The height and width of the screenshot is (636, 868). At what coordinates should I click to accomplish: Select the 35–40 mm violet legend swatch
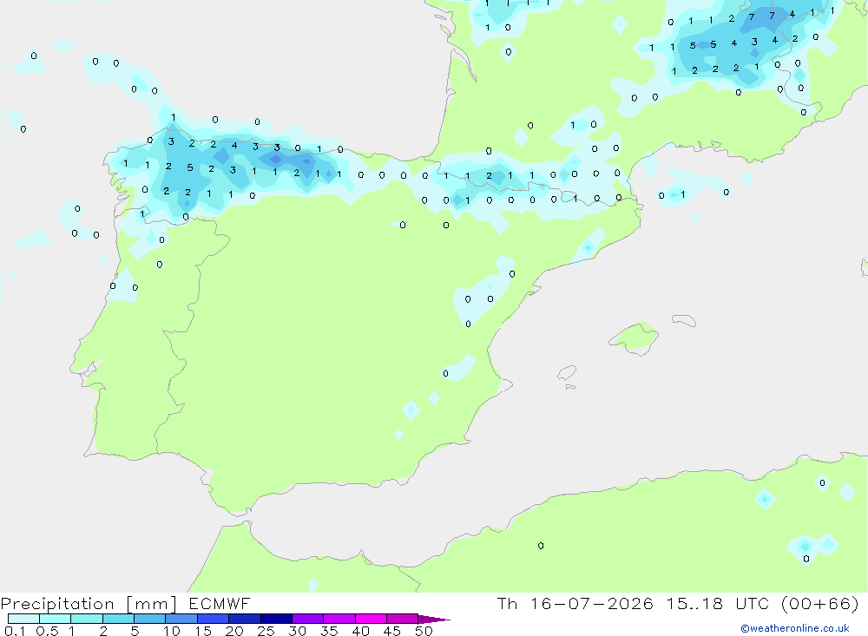point(339,619)
